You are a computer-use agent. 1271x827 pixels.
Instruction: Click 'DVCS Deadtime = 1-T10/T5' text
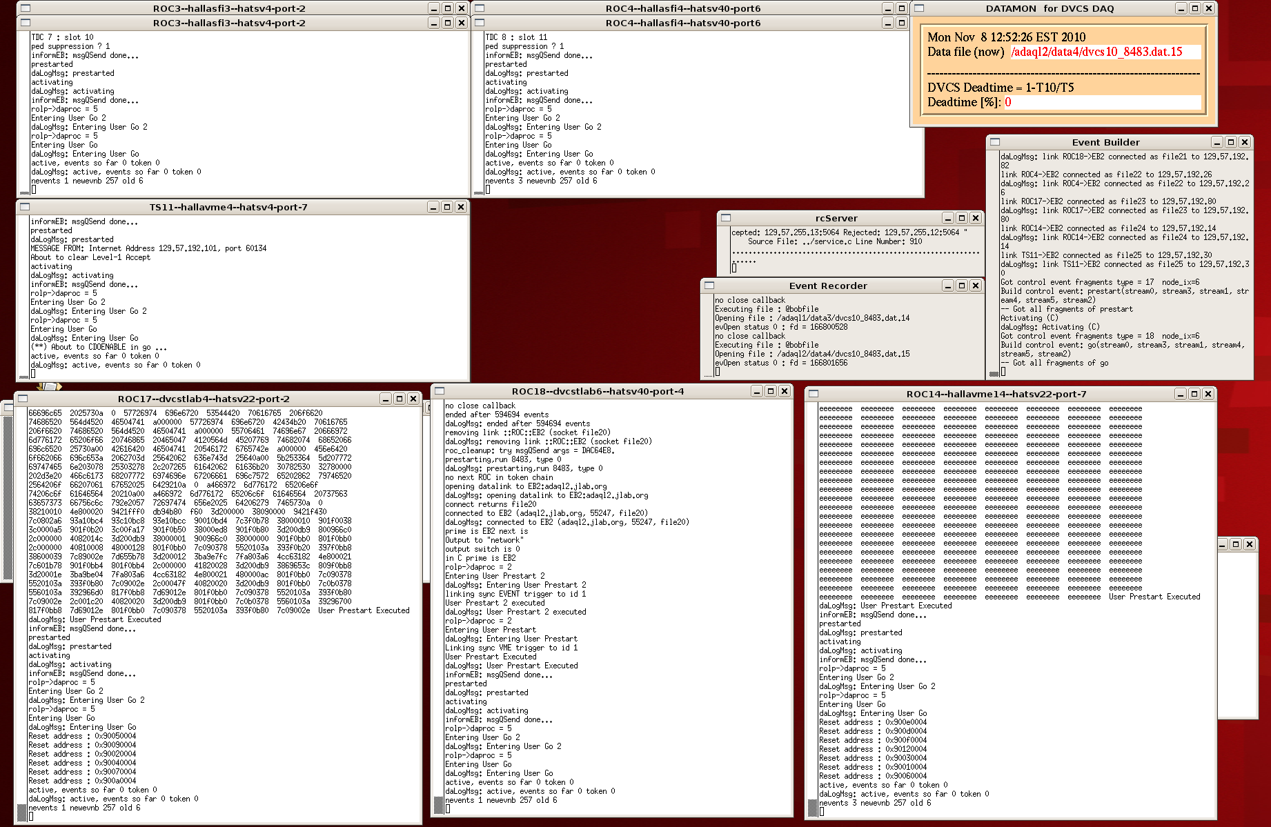(x=1001, y=88)
